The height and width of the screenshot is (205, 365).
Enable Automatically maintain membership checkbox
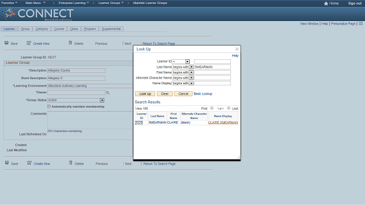coord(49,106)
